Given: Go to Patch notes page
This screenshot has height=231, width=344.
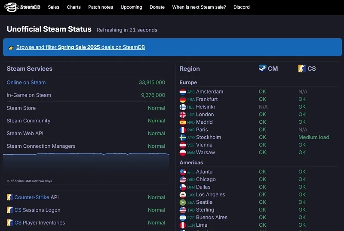Looking at the screenshot, I should (101, 7).
